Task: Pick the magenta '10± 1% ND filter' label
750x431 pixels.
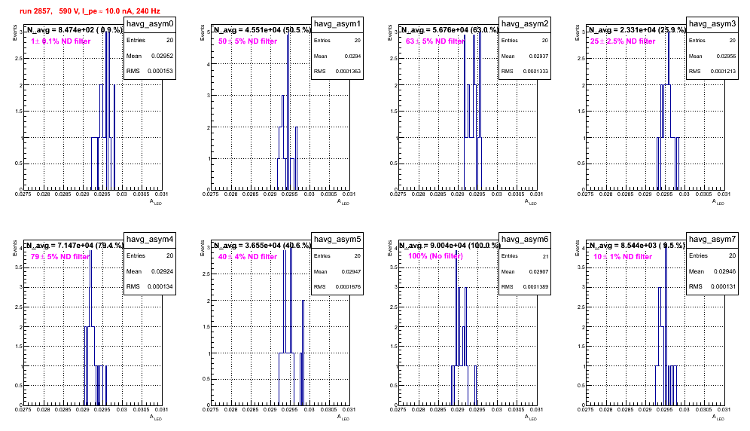Action: (x=623, y=257)
